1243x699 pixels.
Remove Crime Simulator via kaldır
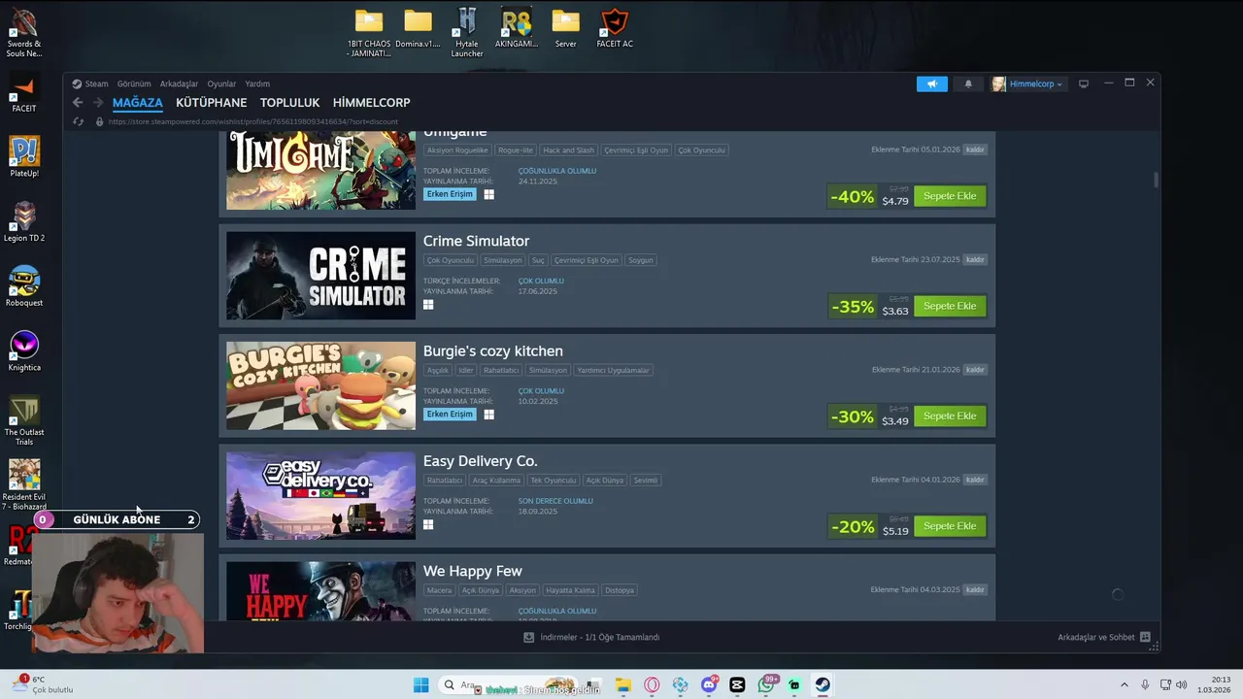(975, 259)
